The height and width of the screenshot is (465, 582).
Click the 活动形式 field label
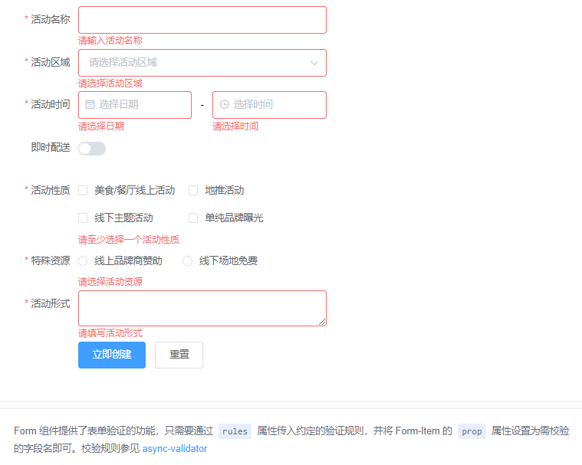pos(51,303)
